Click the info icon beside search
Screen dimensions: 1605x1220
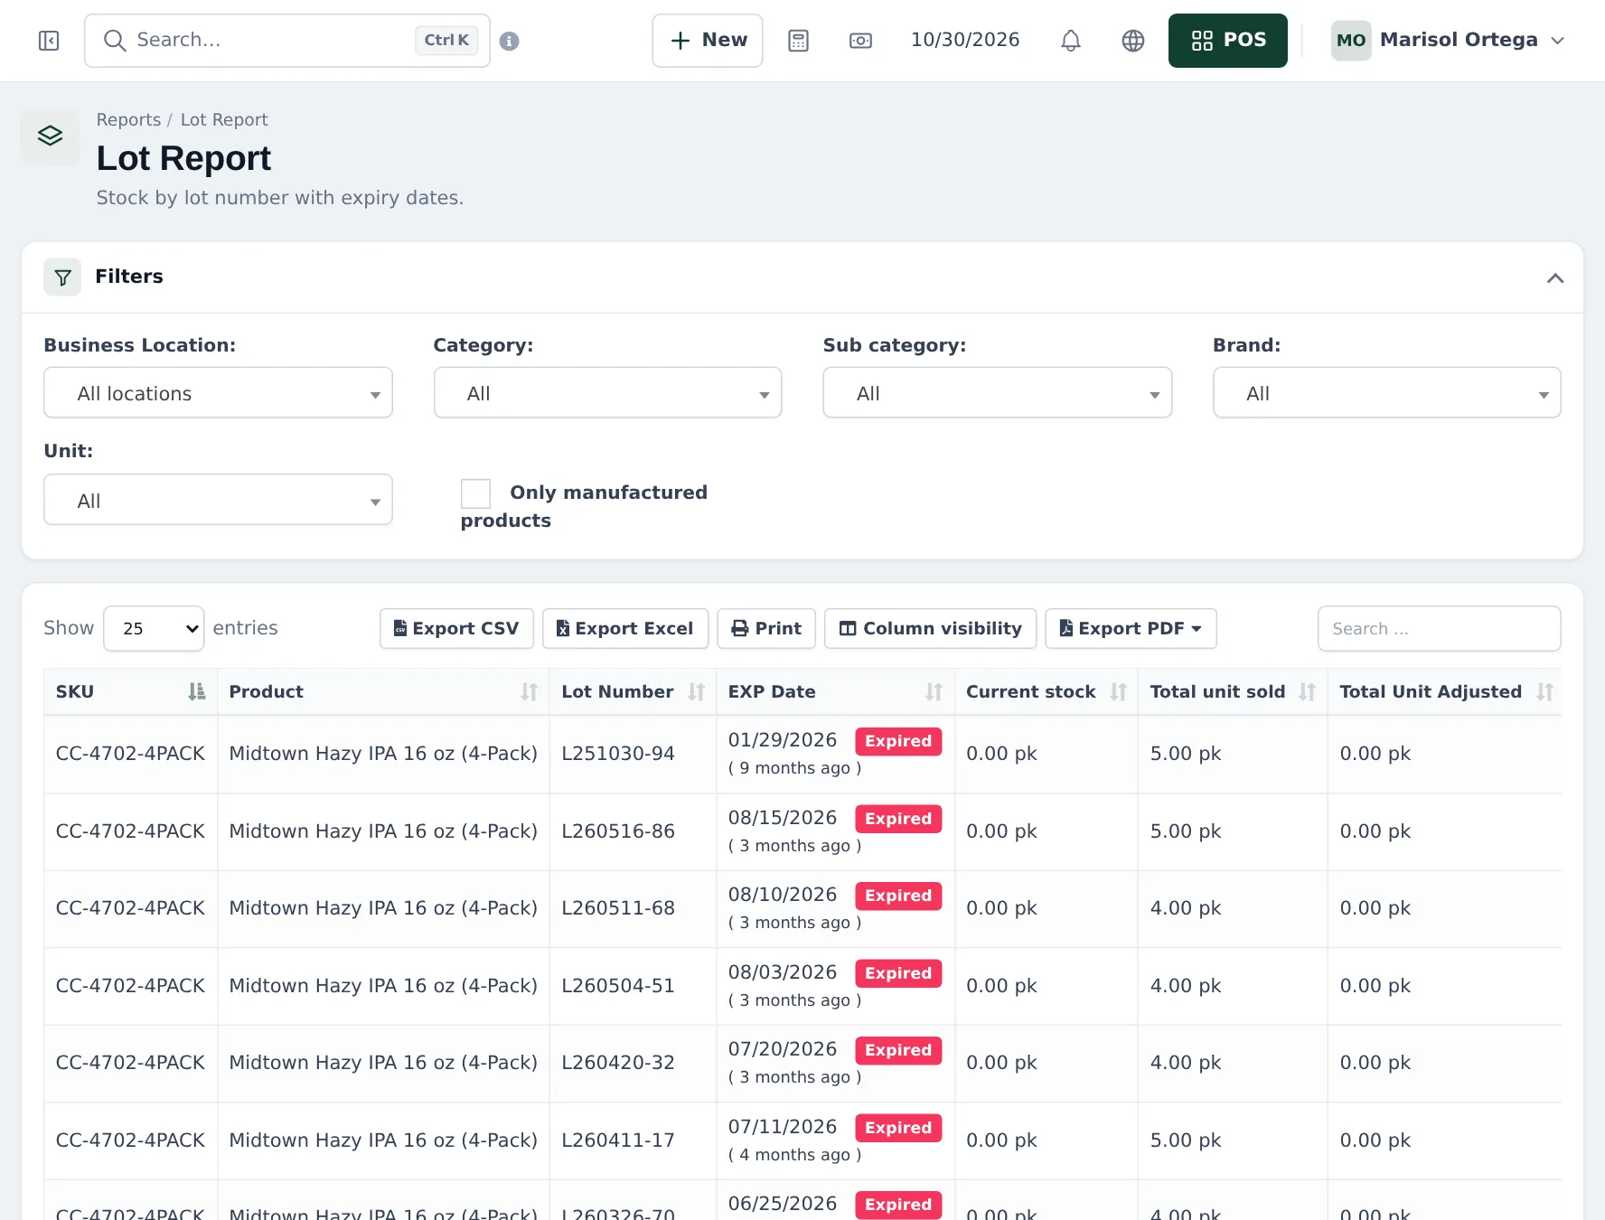pyautogui.click(x=510, y=41)
